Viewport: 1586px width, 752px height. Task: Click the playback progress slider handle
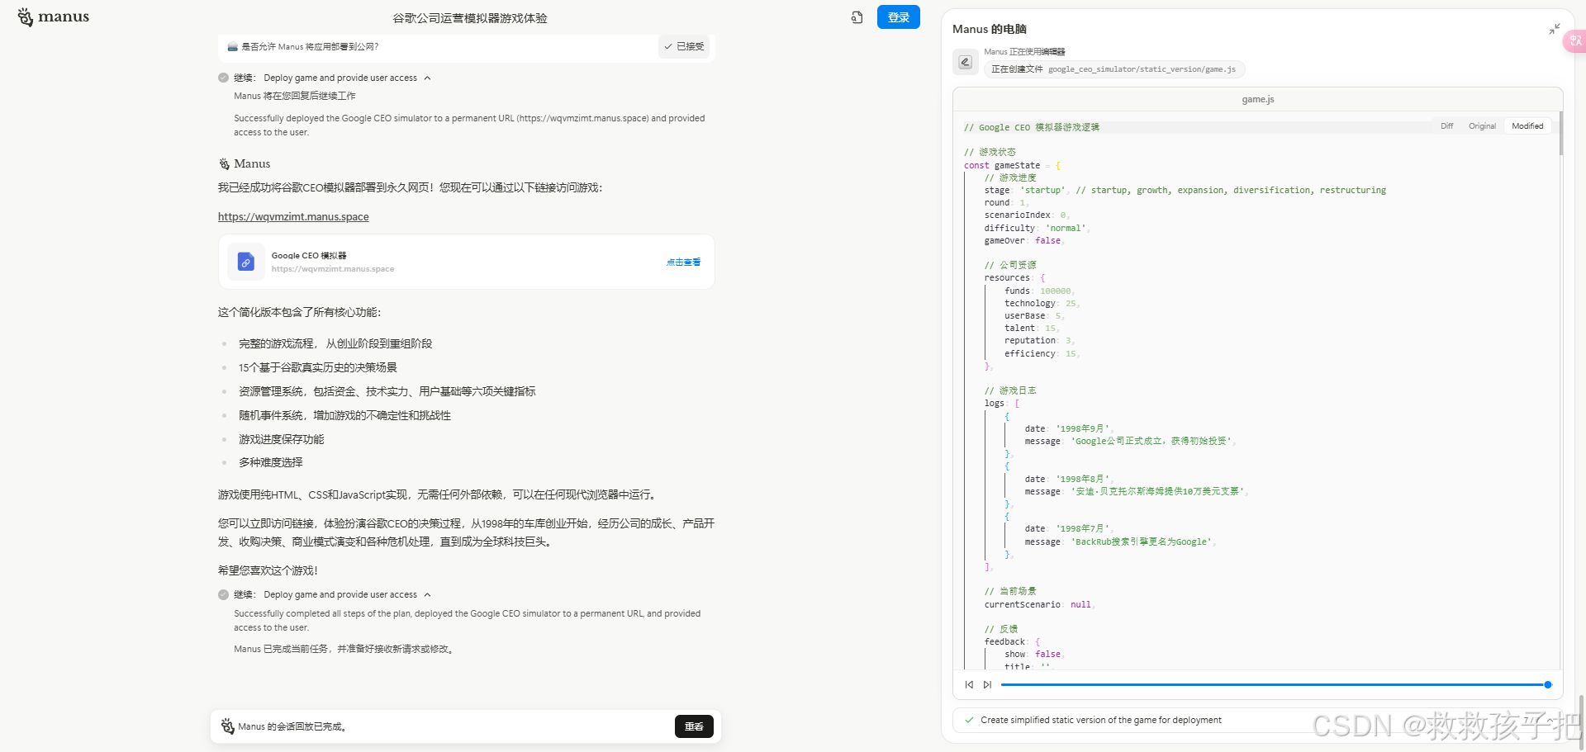tap(1548, 684)
